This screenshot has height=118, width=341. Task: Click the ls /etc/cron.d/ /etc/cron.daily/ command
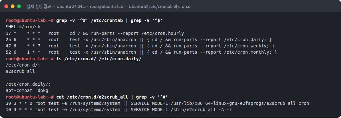99,59
